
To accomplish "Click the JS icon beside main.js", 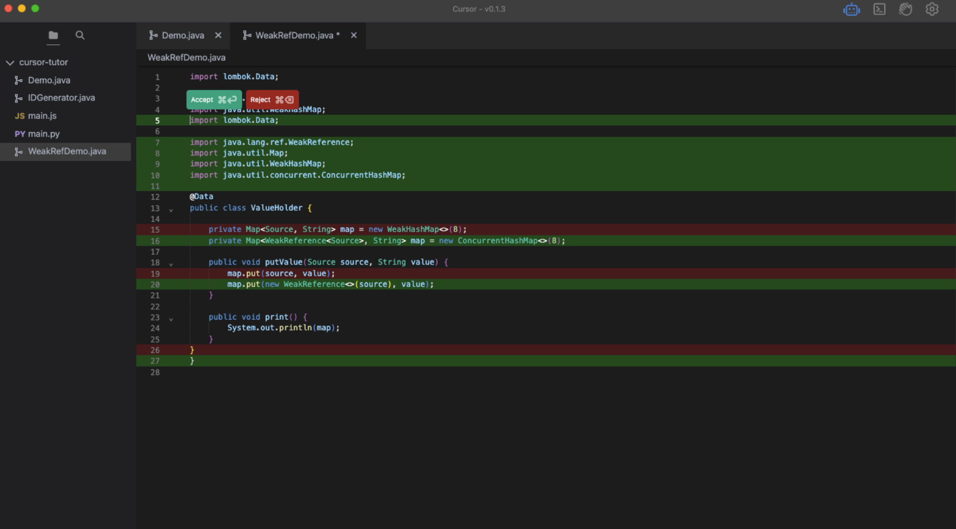I will [19, 116].
